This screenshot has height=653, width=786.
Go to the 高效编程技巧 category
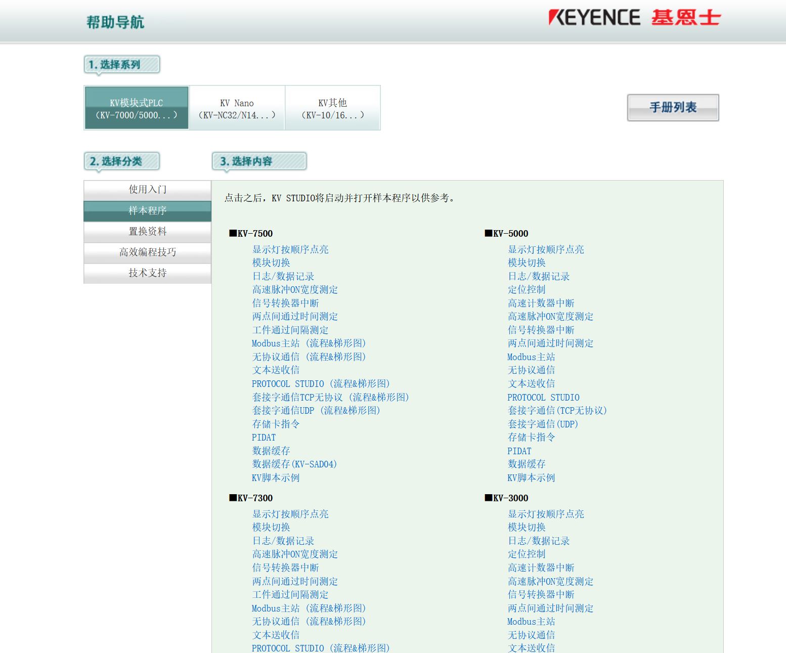(x=147, y=252)
